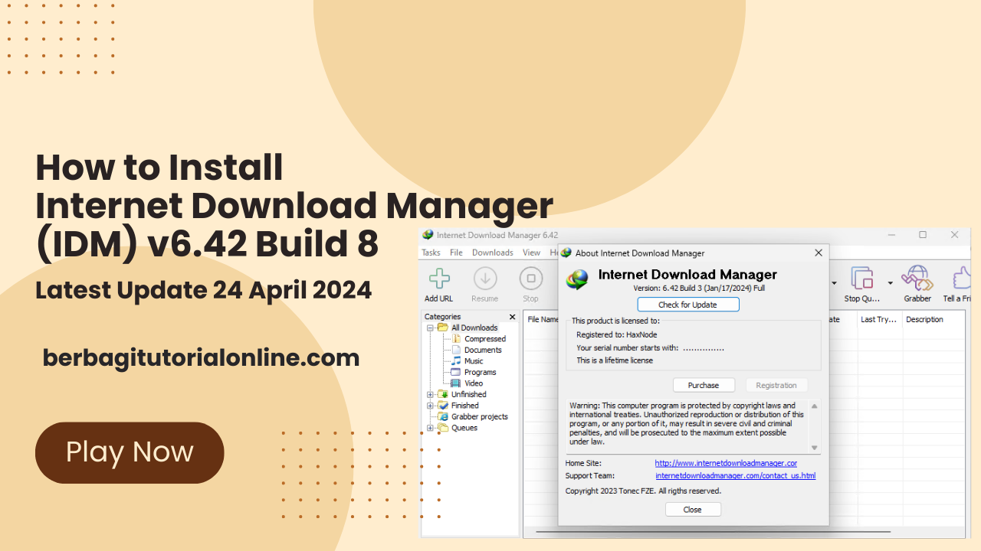Select the All Downloads category
This screenshot has width=981, height=551.
pyautogui.click(x=474, y=328)
